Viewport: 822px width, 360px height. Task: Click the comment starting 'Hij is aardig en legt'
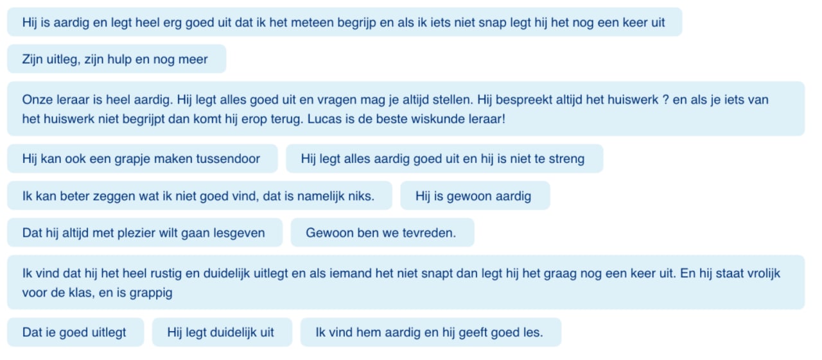pos(344,22)
